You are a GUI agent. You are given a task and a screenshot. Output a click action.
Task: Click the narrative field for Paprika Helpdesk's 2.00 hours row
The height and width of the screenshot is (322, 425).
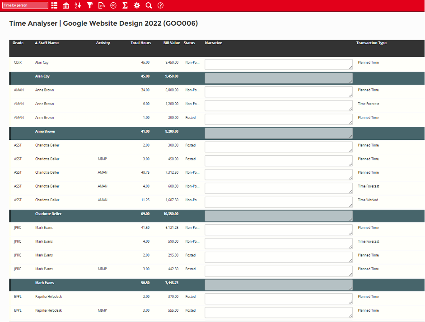(278, 298)
